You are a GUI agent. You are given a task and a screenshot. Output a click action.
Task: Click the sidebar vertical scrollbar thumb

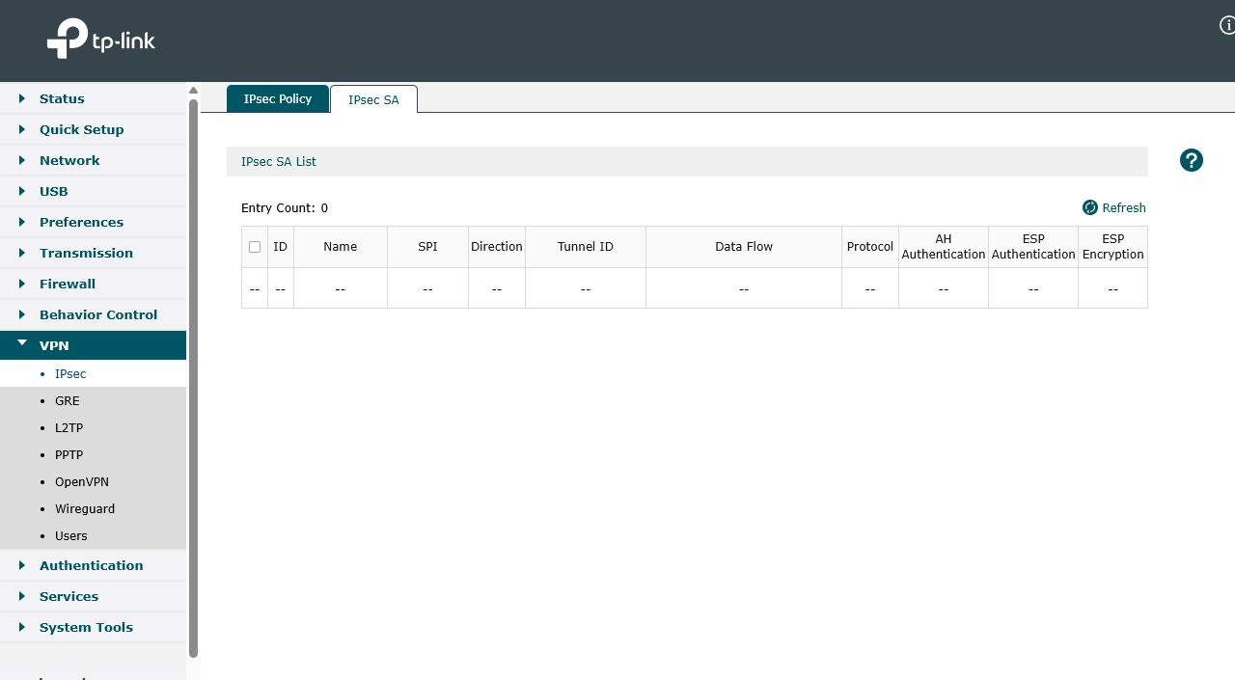point(193,378)
